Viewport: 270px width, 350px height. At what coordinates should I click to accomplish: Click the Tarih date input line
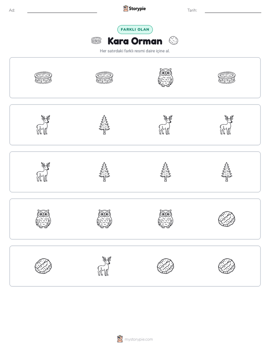233,10
